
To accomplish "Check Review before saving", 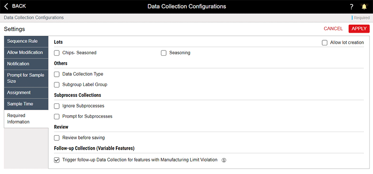I will tap(57, 138).
